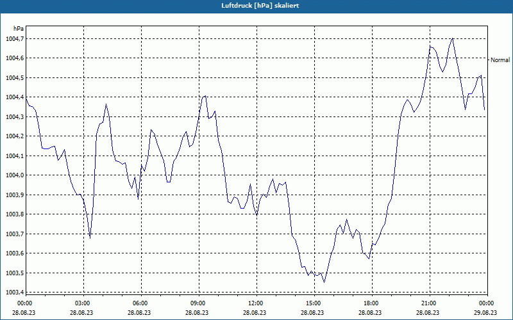Image resolution: width=513 pixels, height=320 pixels.
Task: Click the 28.08.23 date under 21:00
Action: click(x=428, y=312)
